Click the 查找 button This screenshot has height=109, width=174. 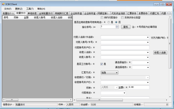126,27
